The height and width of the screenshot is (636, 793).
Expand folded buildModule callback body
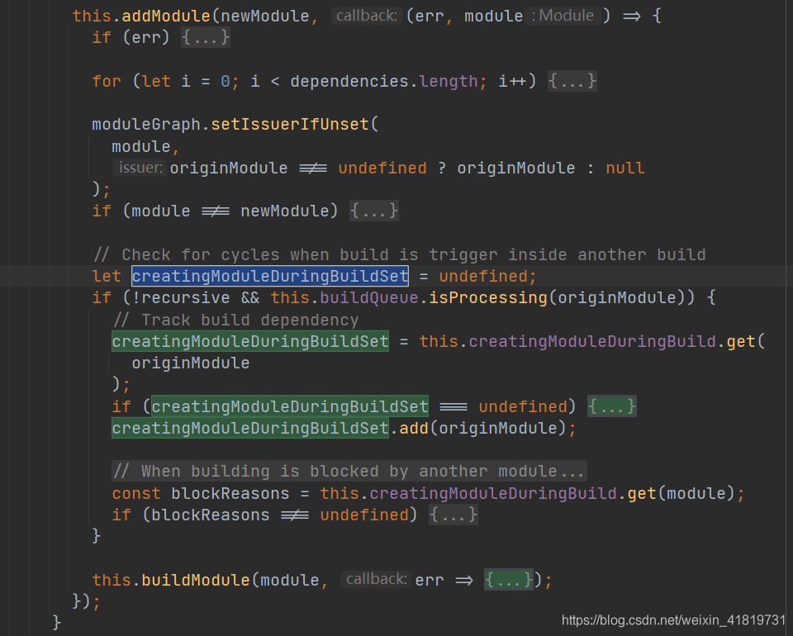pyautogui.click(x=508, y=579)
